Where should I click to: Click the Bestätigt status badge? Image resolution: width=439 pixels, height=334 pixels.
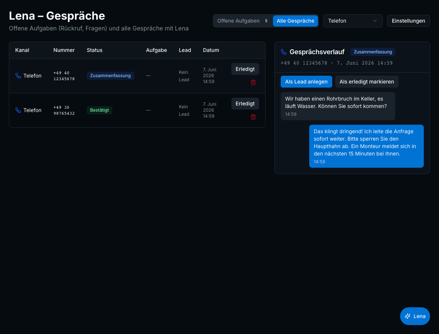click(x=99, y=110)
